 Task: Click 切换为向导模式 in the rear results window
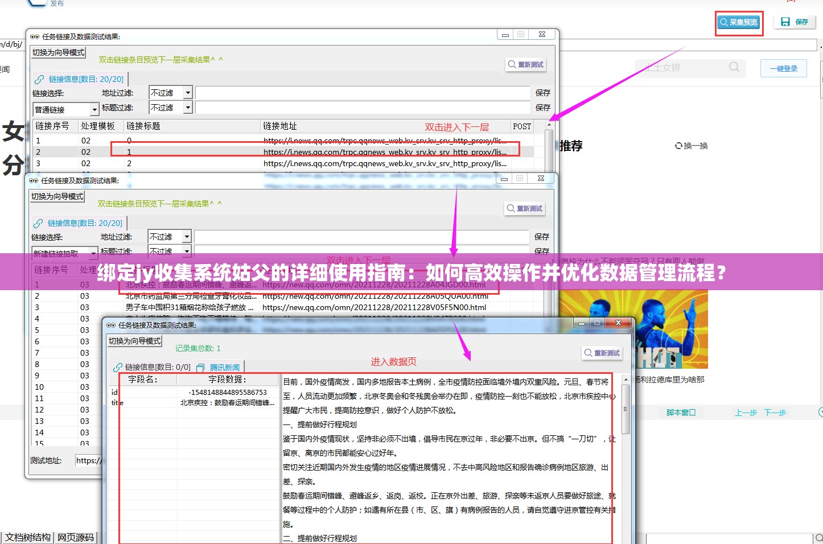pos(58,52)
